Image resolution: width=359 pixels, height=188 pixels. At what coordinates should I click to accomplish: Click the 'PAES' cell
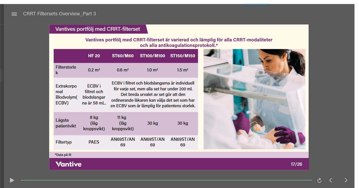94,142
